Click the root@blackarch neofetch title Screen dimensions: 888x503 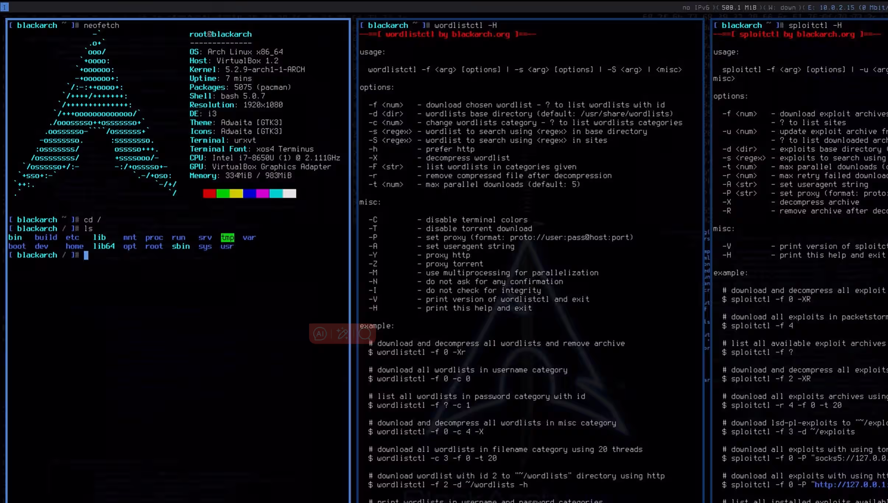click(220, 34)
